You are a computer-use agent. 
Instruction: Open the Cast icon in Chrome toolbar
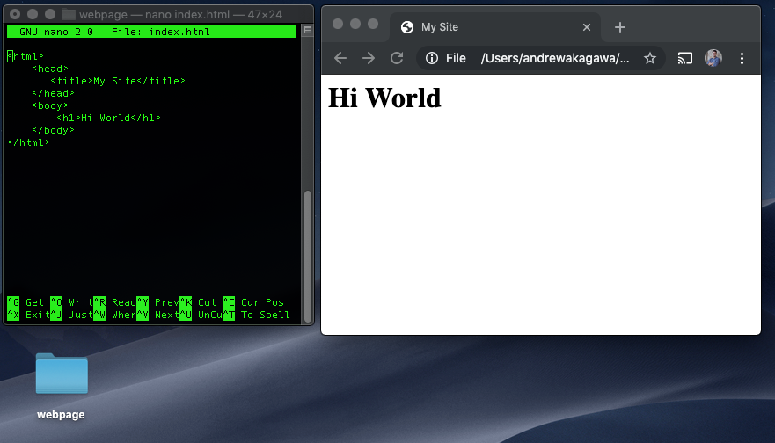(x=684, y=58)
